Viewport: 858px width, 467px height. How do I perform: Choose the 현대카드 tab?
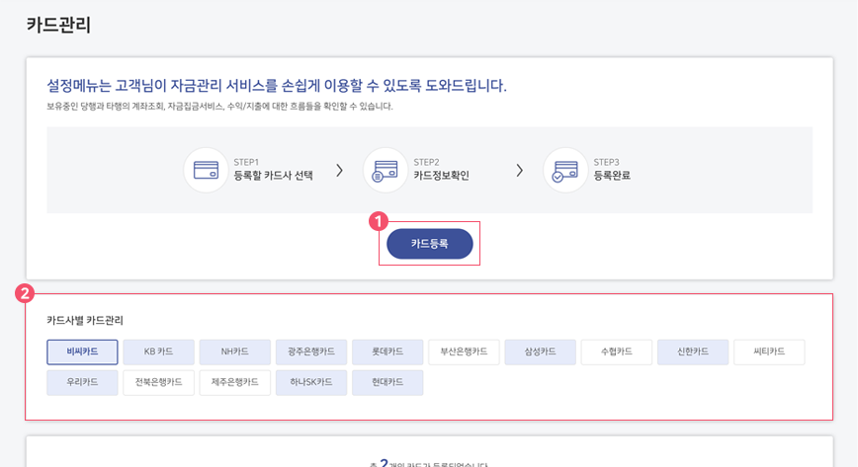[387, 382]
